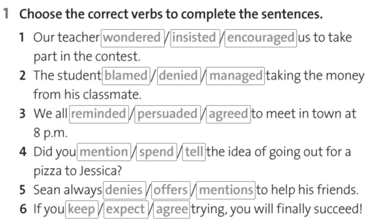The image size is (373, 220).
Task: Select 'keep' in sentence 6
Action: coord(82,209)
